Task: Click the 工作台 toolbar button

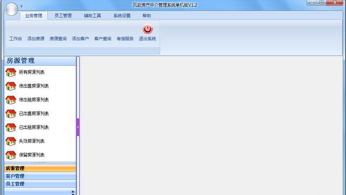Action: coord(16,39)
